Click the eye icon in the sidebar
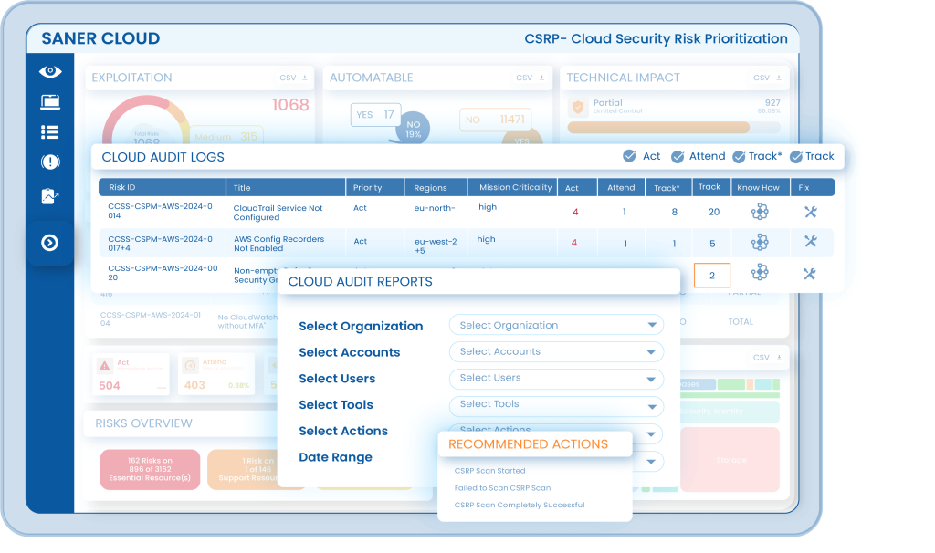Image resolution: width=935 pixels, height=553 pixels. pyautogui.click(x=50, y=71)
